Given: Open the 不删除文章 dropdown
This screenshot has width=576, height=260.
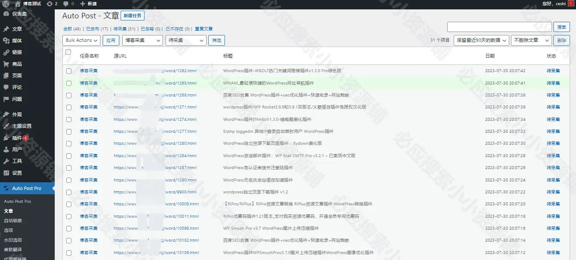Looking at the screenshot, I should coord(531,40).
